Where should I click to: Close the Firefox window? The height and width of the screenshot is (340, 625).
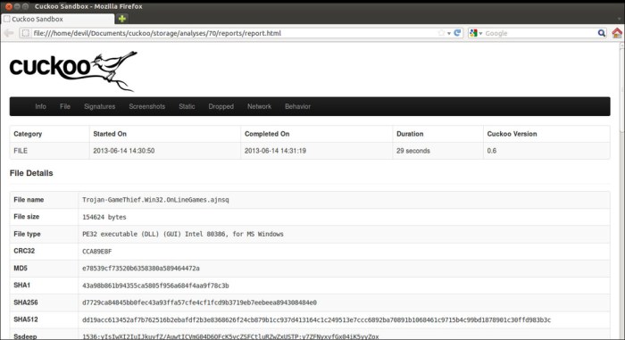(x=9, y=6)
